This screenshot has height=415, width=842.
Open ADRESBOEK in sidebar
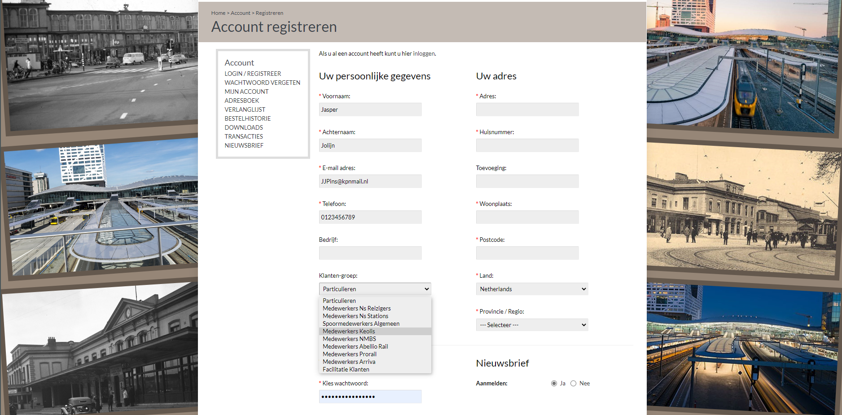[242, 100]
